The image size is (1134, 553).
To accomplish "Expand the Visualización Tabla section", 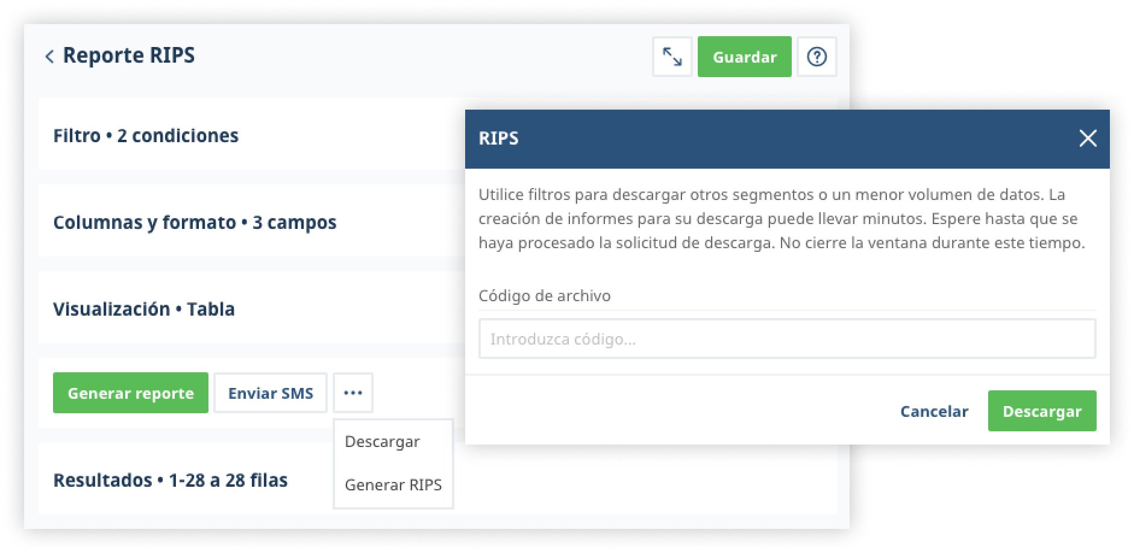I will pyautogui.click(x=144, y=308).
